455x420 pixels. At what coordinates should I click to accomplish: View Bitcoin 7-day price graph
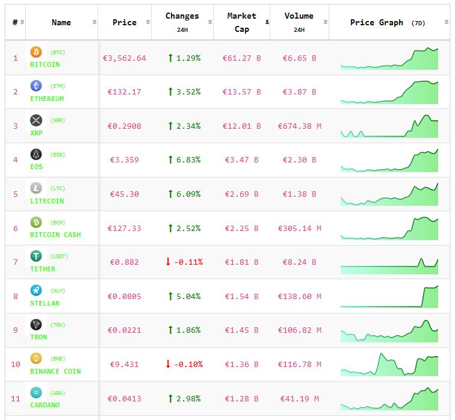(x=389, y=58)
